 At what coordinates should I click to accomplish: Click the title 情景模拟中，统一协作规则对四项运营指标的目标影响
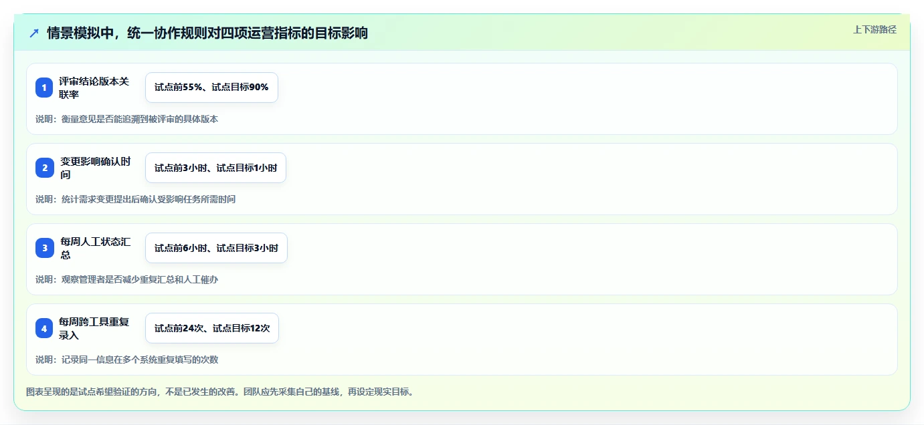click(x=207, y=33)
